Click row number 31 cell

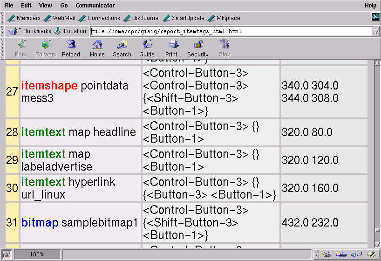point(12,223)
